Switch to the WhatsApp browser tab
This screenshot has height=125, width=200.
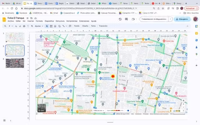(102, 3)
